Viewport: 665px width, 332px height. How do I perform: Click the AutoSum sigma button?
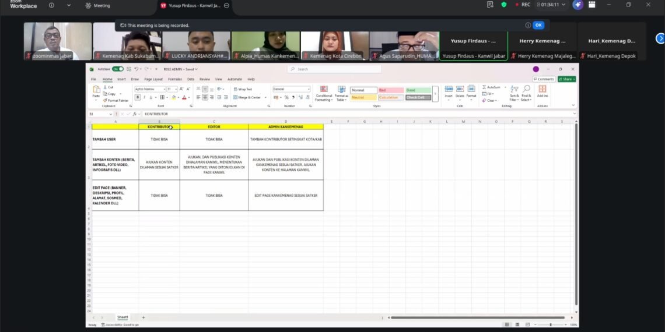tap(492, 87)
